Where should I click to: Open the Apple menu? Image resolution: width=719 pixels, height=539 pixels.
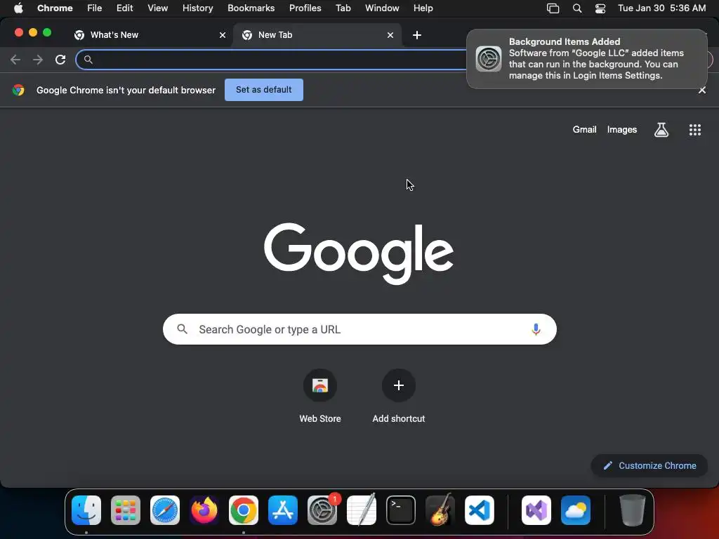point(18,8)
